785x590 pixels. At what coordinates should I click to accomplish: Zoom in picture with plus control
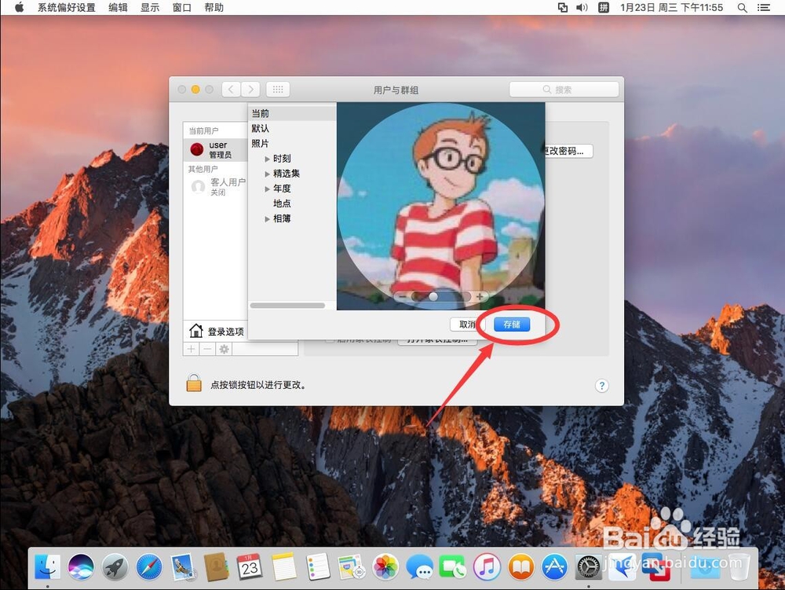coord(480,296)
